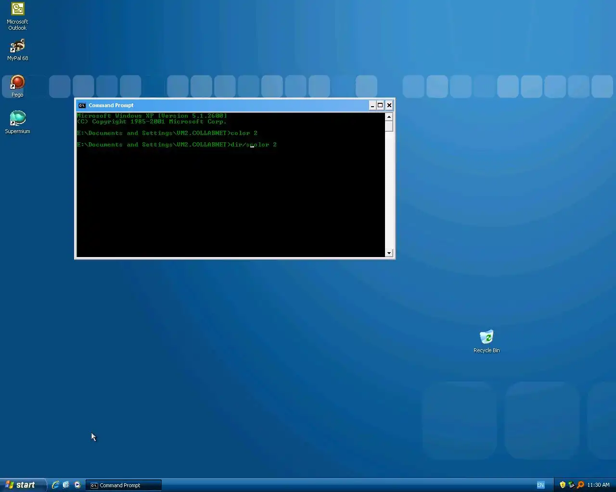Click the taskbar clock showing 11:30 AM
This screenshot has width=616, height=492.
coord(598,485)
